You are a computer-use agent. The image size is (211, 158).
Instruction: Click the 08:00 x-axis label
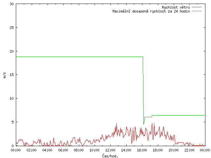[x=79, y=150]
